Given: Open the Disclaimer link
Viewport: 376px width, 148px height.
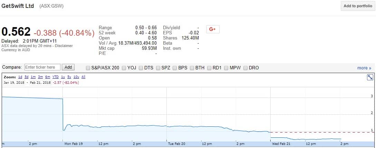Looking at the screenshot, I should click(64, 46).
